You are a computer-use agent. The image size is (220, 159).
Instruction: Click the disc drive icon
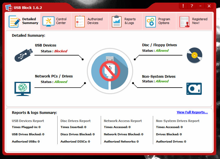[x=194, y=55]
